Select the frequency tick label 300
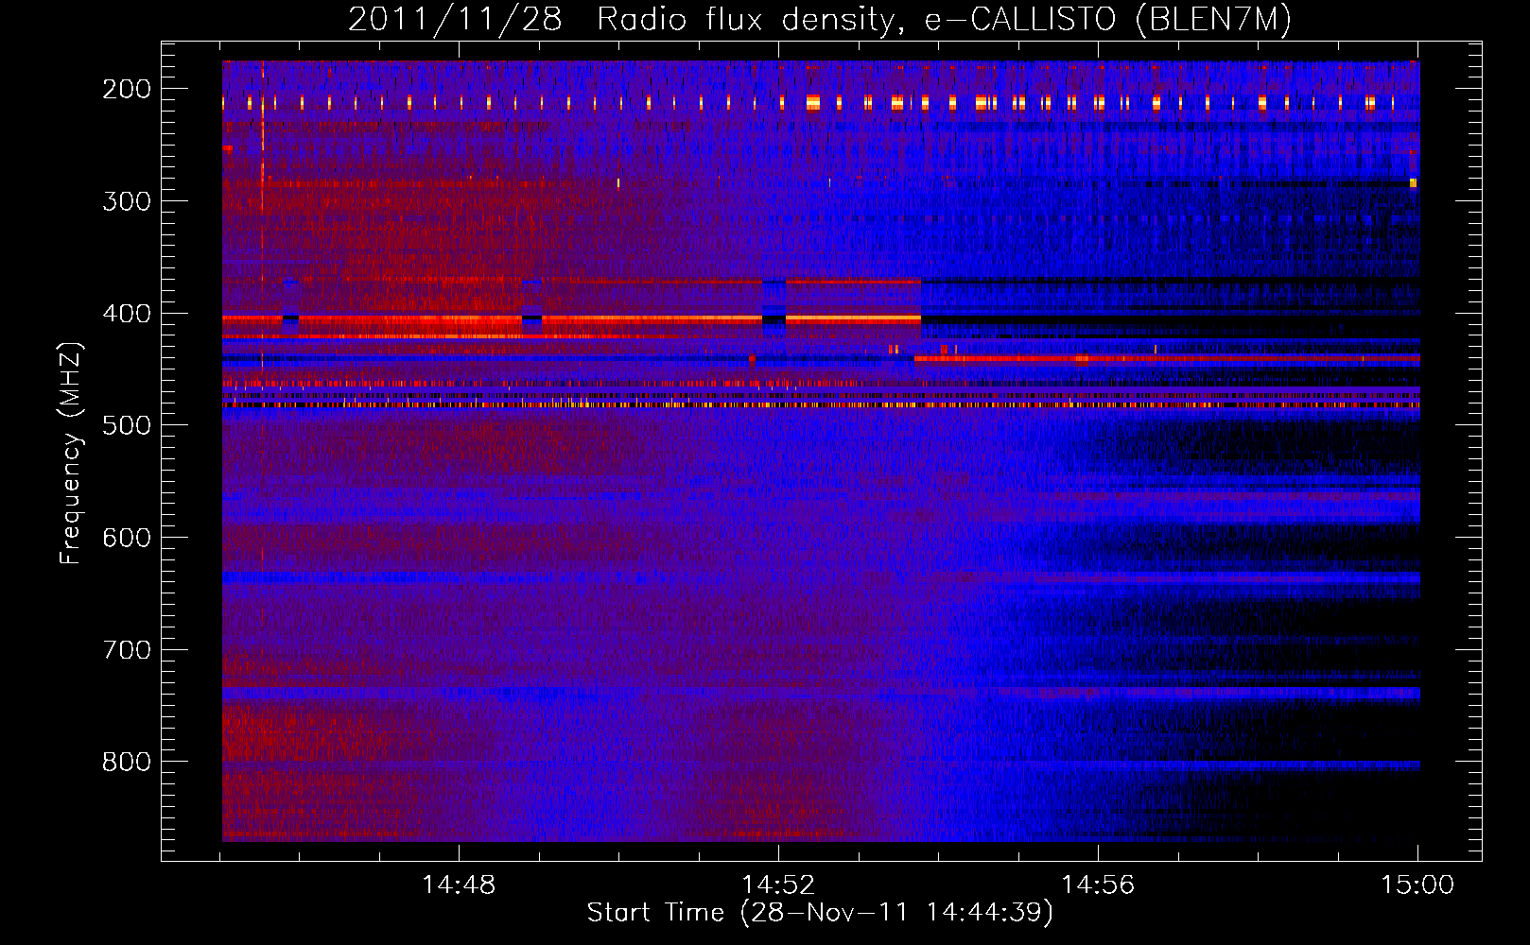This screenshot has height=945, width=1530. tap(127, 201)
